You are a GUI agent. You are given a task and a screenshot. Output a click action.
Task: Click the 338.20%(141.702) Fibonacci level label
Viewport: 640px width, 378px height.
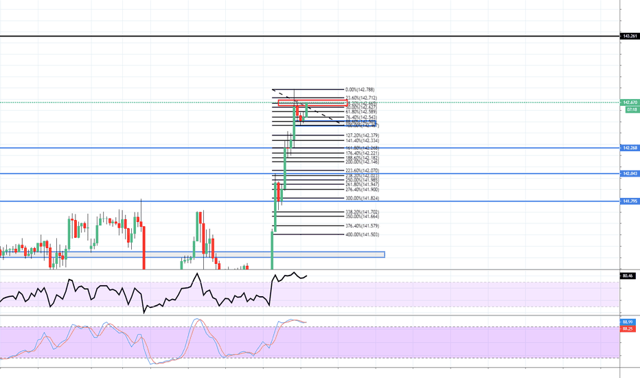click(x=363, y=212)
